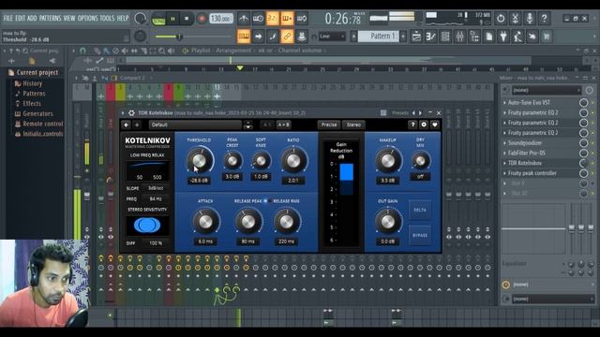
Task: Click the question mark help icon in top toolbar
Action: point(544,19)
